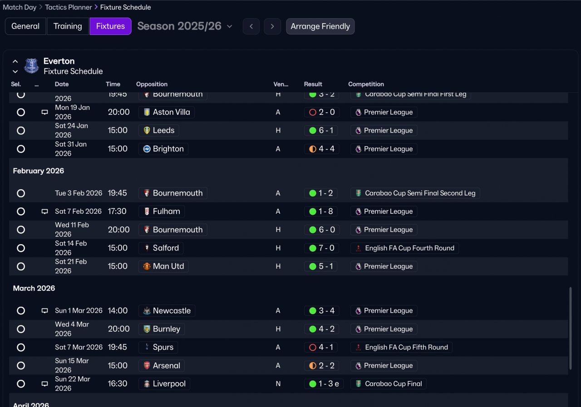Click the TV broadcast icon on Aston Villa row
581x407 pixels.
[x=44, y=112]
